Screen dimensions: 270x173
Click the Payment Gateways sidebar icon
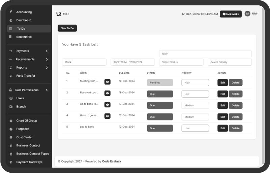click(x=11, y=162)
